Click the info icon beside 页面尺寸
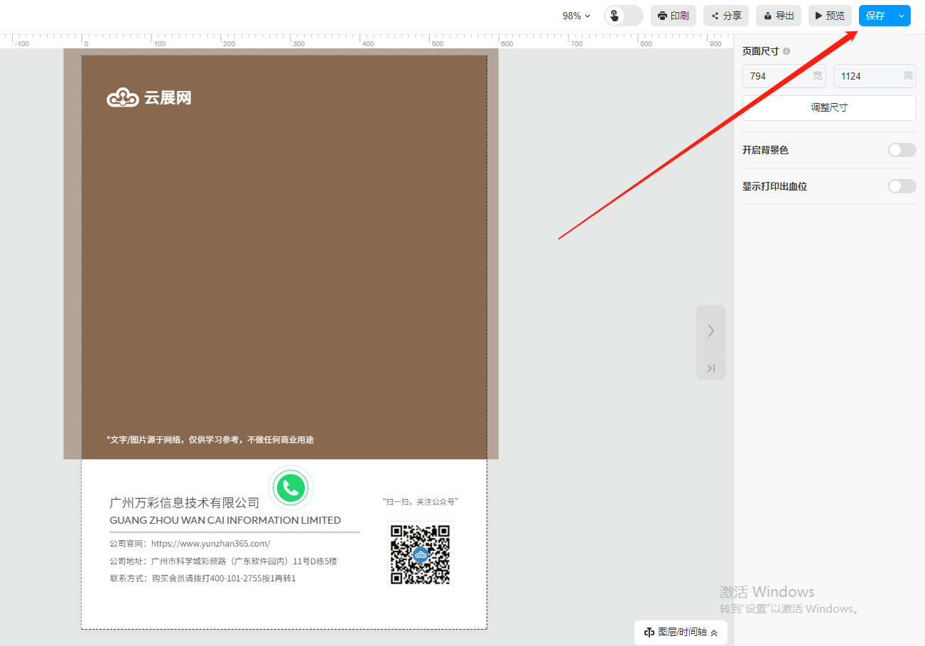This screenshot has height=646, width=925. (786, 51)
